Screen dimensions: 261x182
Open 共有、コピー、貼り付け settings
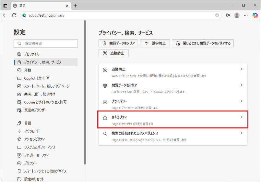pyautogui.click(x=46, y=94)
